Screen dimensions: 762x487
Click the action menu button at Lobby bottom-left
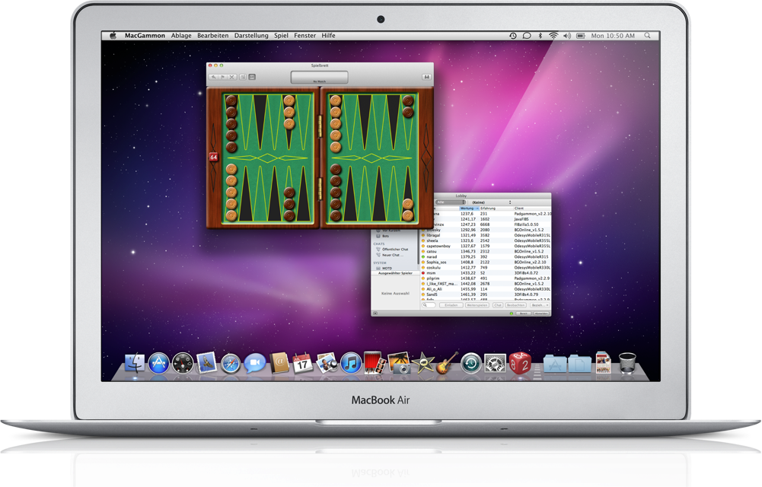click(x=375, y=314)
